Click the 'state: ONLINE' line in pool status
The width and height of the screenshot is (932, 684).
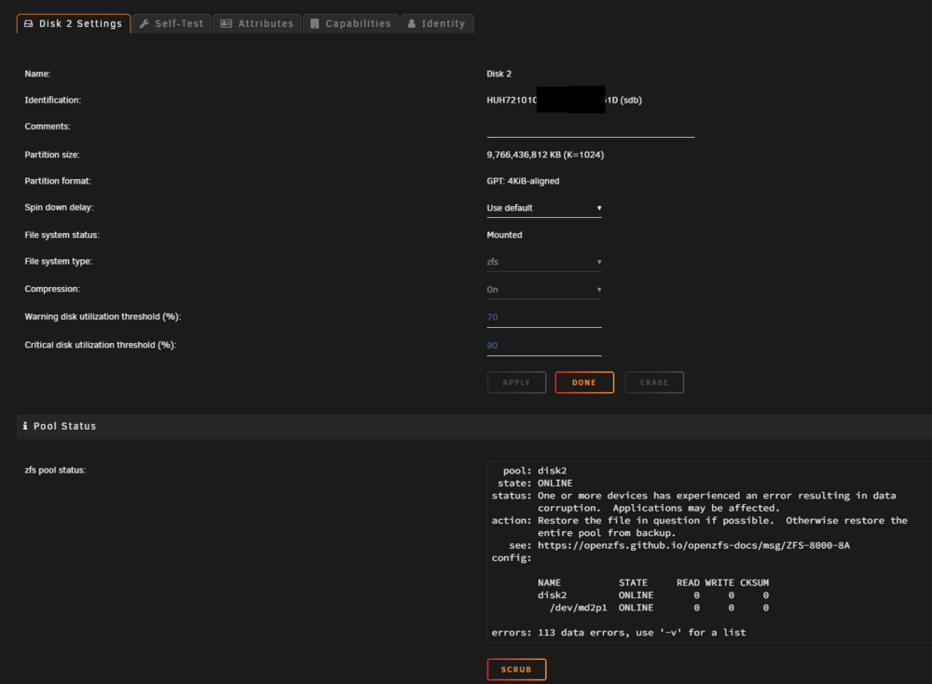(x=535, y=484)
